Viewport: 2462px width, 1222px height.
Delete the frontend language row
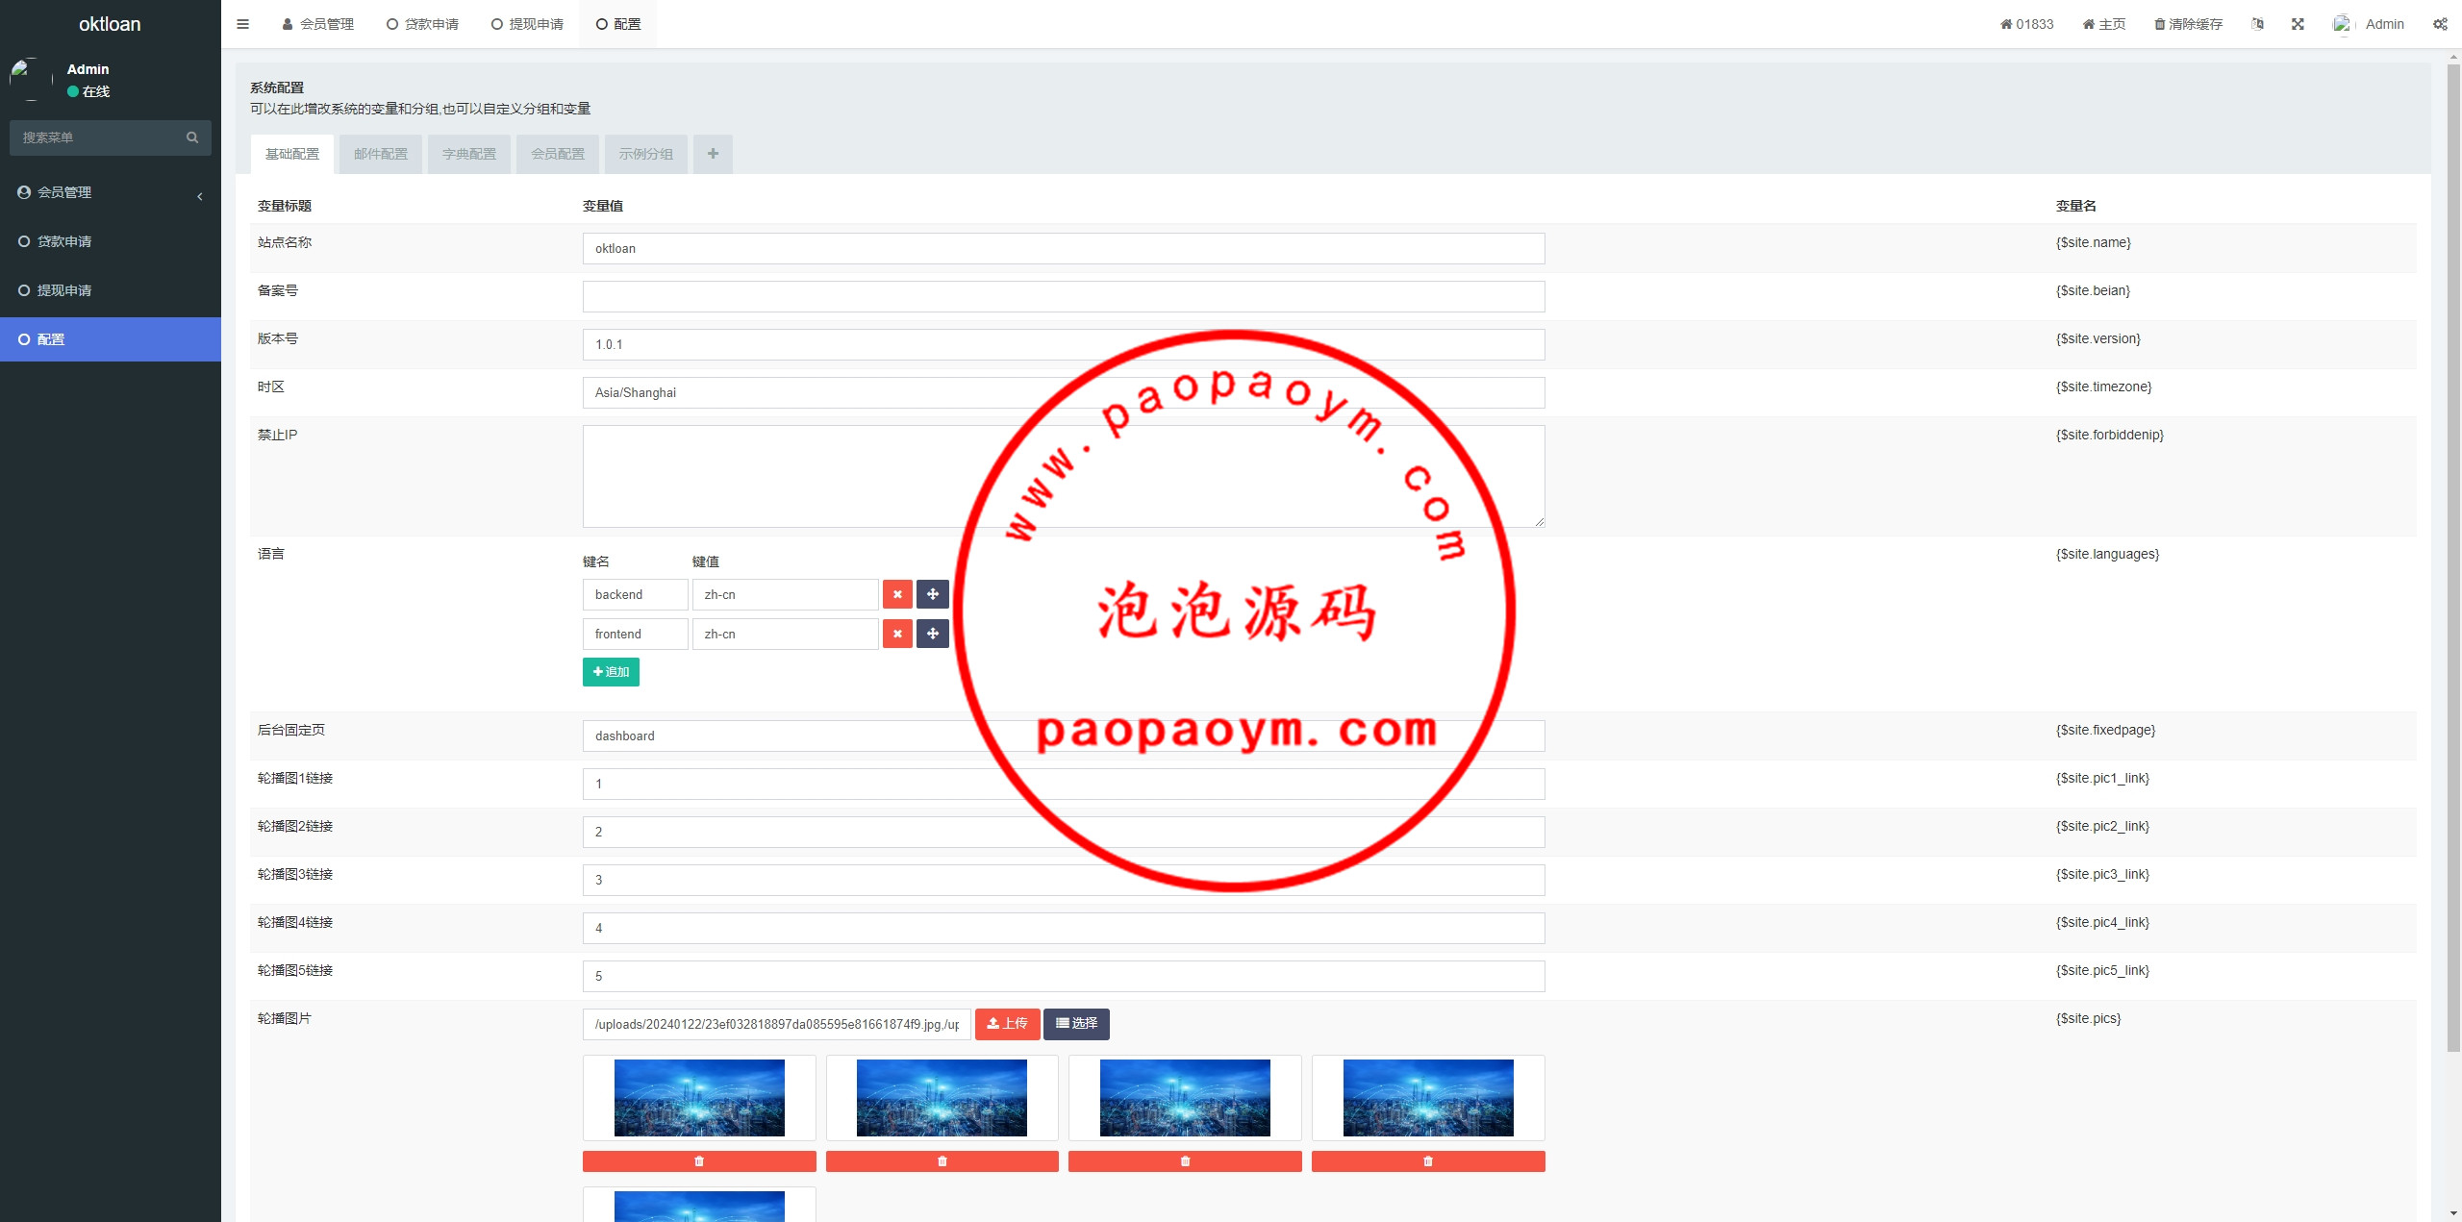coord(897,634)
